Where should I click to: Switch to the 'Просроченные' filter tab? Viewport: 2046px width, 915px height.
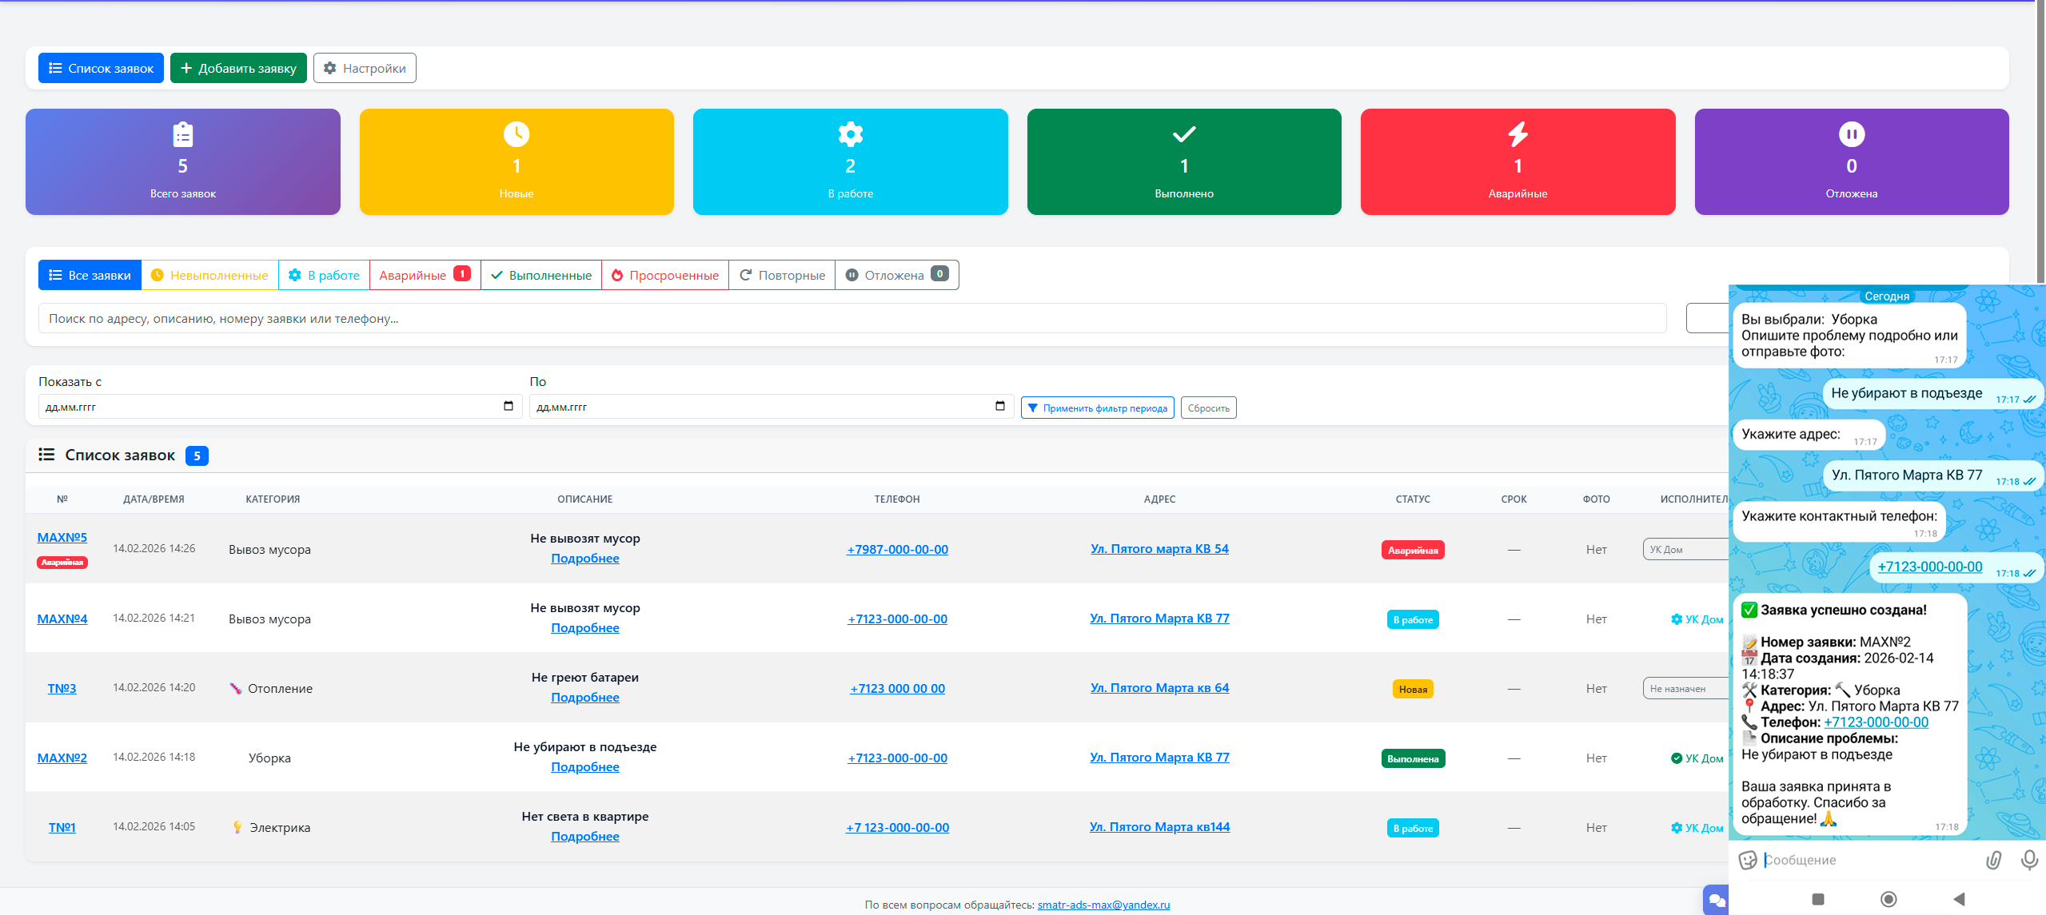click(x=664, y=275)
